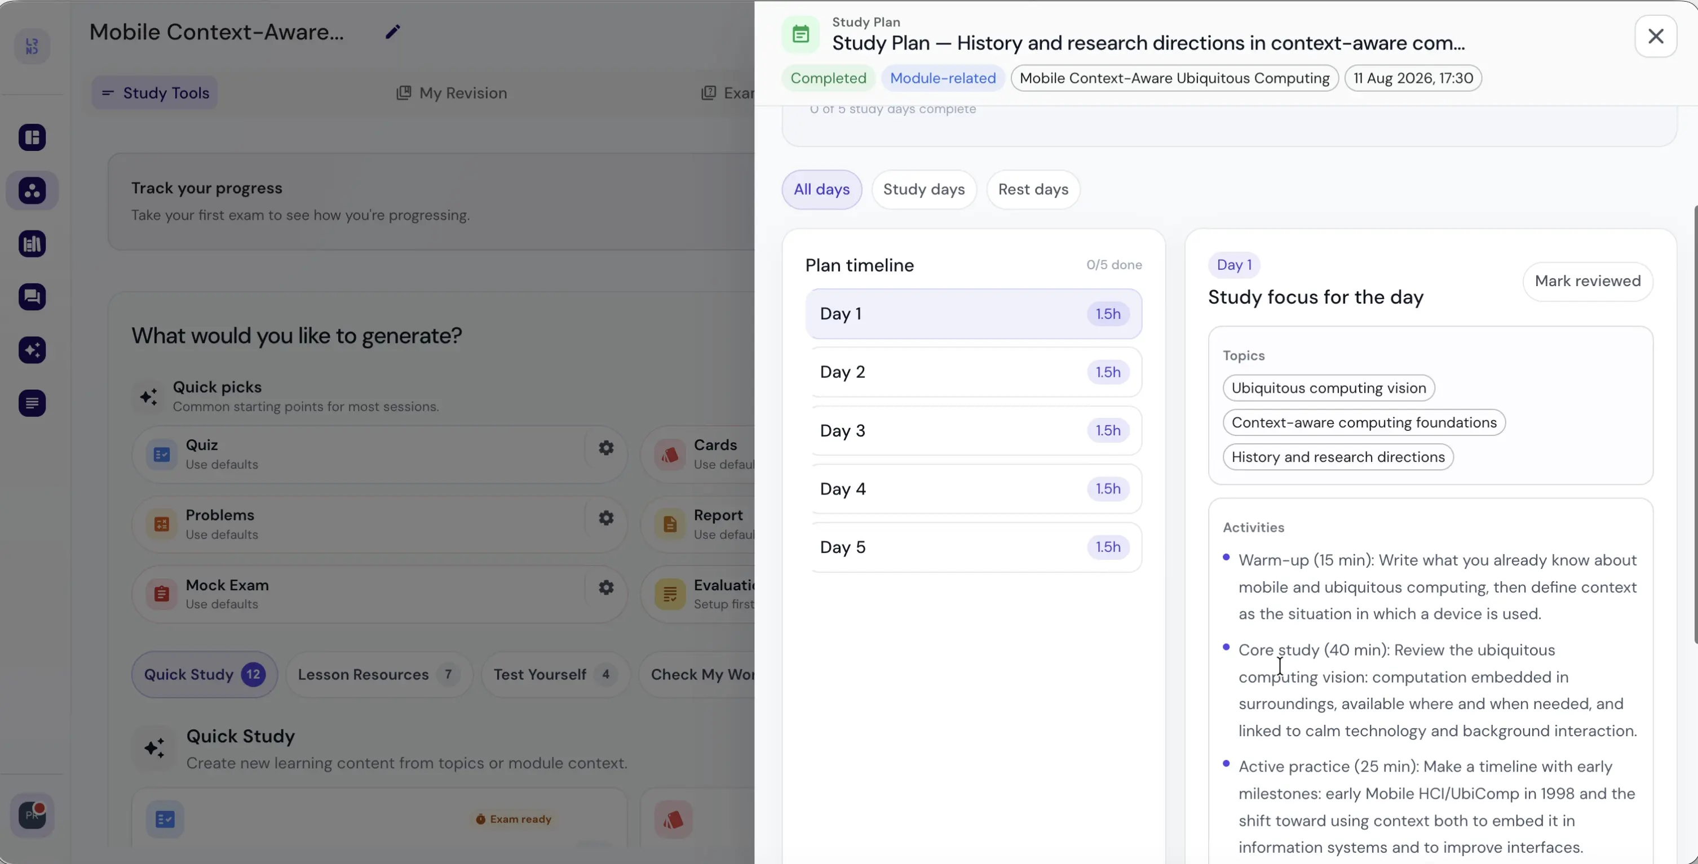Open Test Yourself category tab

(555, 674)
